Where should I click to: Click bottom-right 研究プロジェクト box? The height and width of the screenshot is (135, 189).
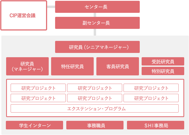pos(151,98)
